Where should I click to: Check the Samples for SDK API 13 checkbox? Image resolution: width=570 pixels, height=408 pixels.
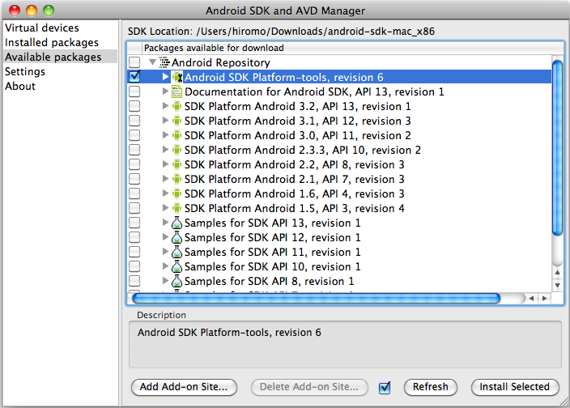point(134,223)
